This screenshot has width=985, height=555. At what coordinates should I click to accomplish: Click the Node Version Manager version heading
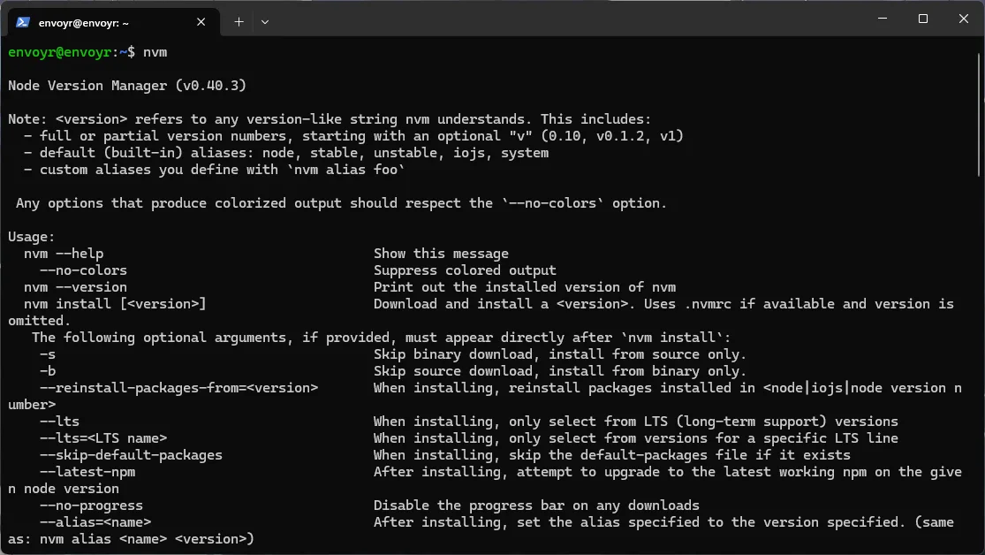click(x=125, y=85)
